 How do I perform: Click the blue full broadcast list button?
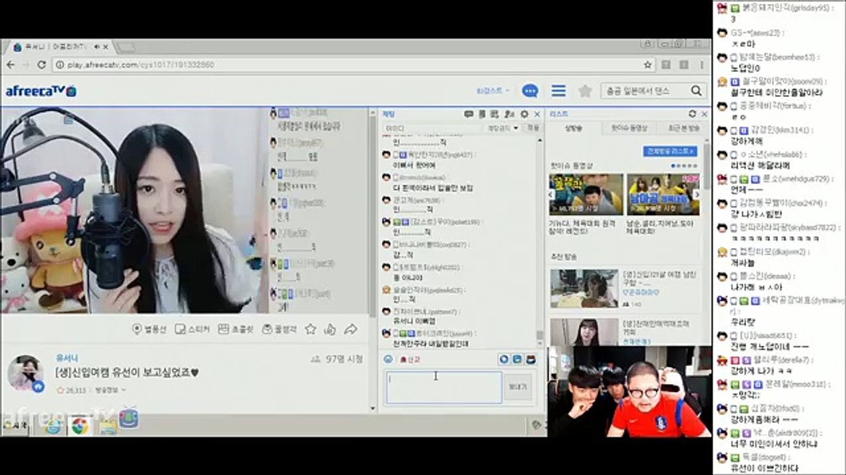[670, 151]
